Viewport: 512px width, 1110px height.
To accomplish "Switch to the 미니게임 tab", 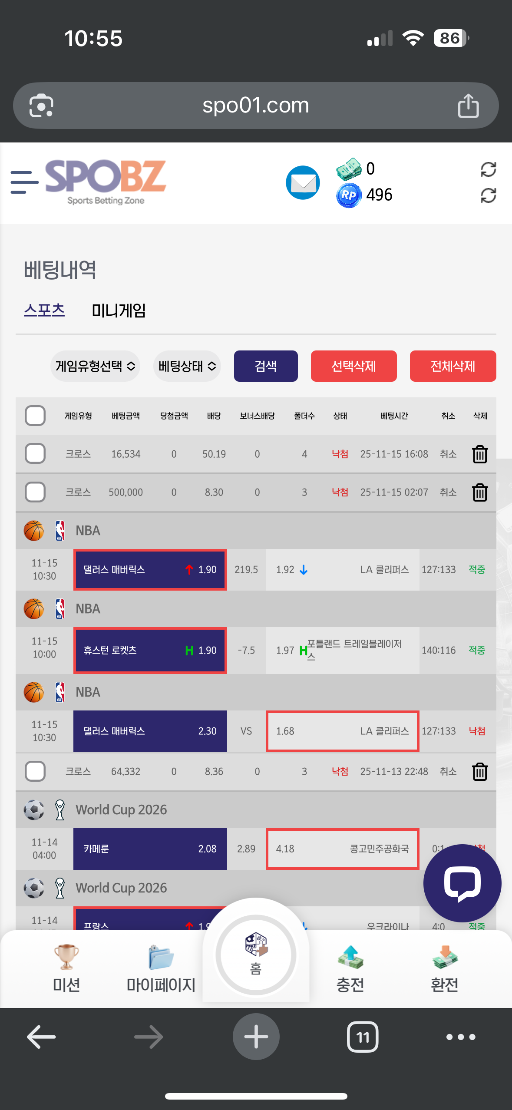I will 119,311.
